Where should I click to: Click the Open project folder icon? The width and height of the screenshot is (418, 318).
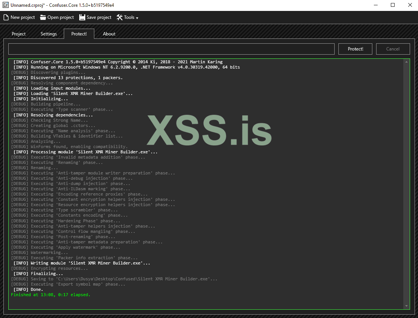(x=43, y=17)
